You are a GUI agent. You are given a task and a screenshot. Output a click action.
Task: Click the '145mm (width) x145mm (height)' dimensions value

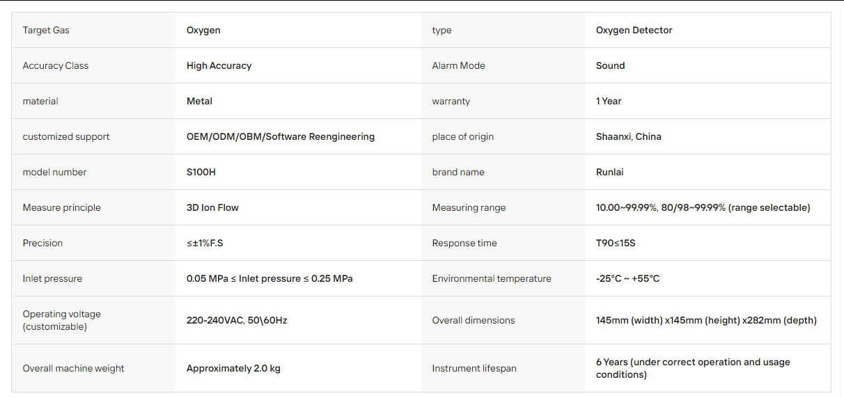coord(706,320)
